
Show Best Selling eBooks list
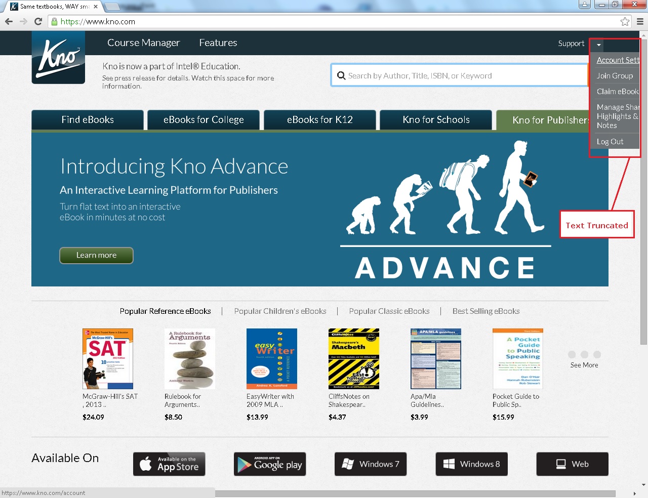click(486, 311)
